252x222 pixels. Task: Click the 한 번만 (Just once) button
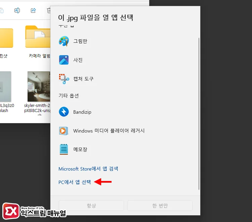(160, 206)
